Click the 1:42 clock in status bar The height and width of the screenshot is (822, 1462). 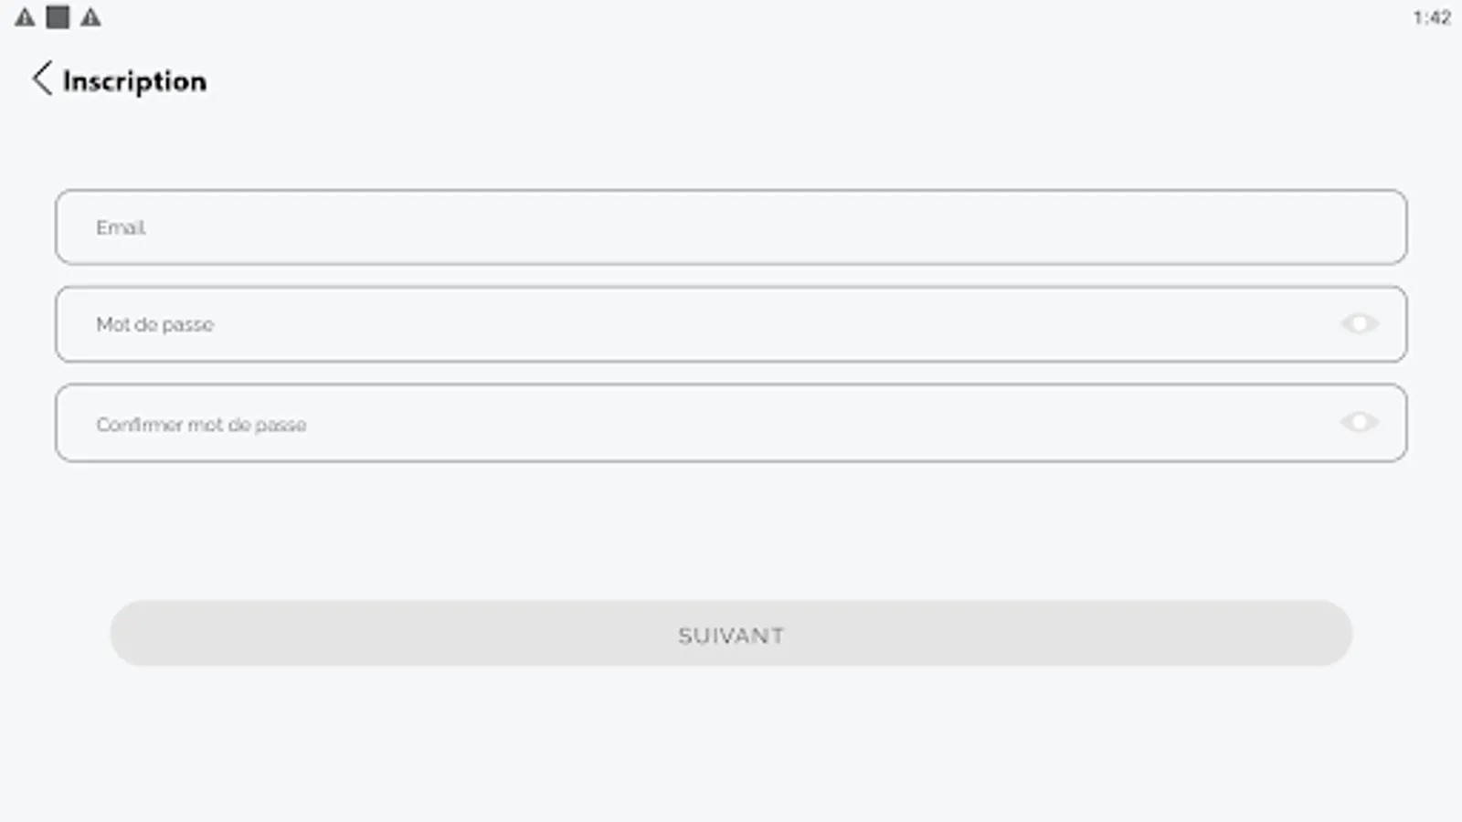(x=1431, y=18)
